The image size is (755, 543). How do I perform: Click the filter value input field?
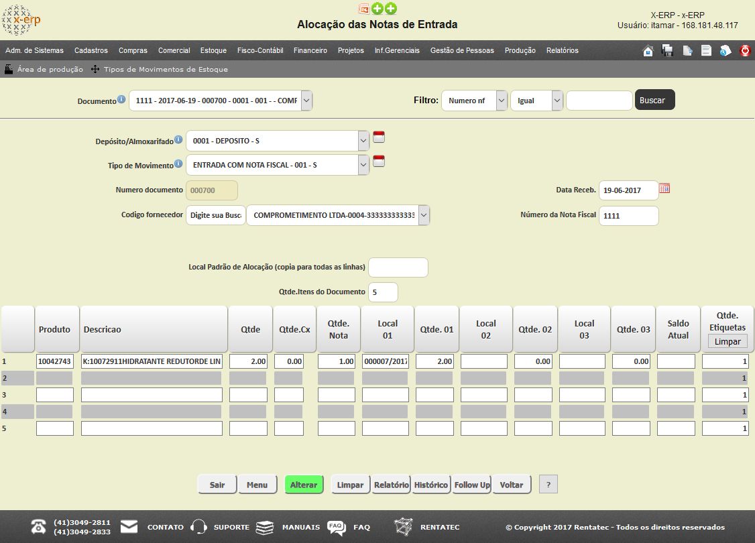tap(599, 101)
